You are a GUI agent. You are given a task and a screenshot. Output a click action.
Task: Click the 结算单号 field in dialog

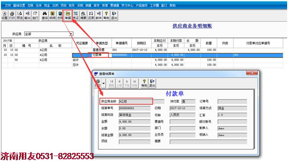[134, 108]
